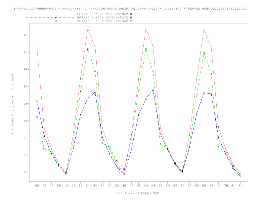Screen dimensions: 262x202
Task: Click green circle marker at hour 00
Action: (37, 117)
